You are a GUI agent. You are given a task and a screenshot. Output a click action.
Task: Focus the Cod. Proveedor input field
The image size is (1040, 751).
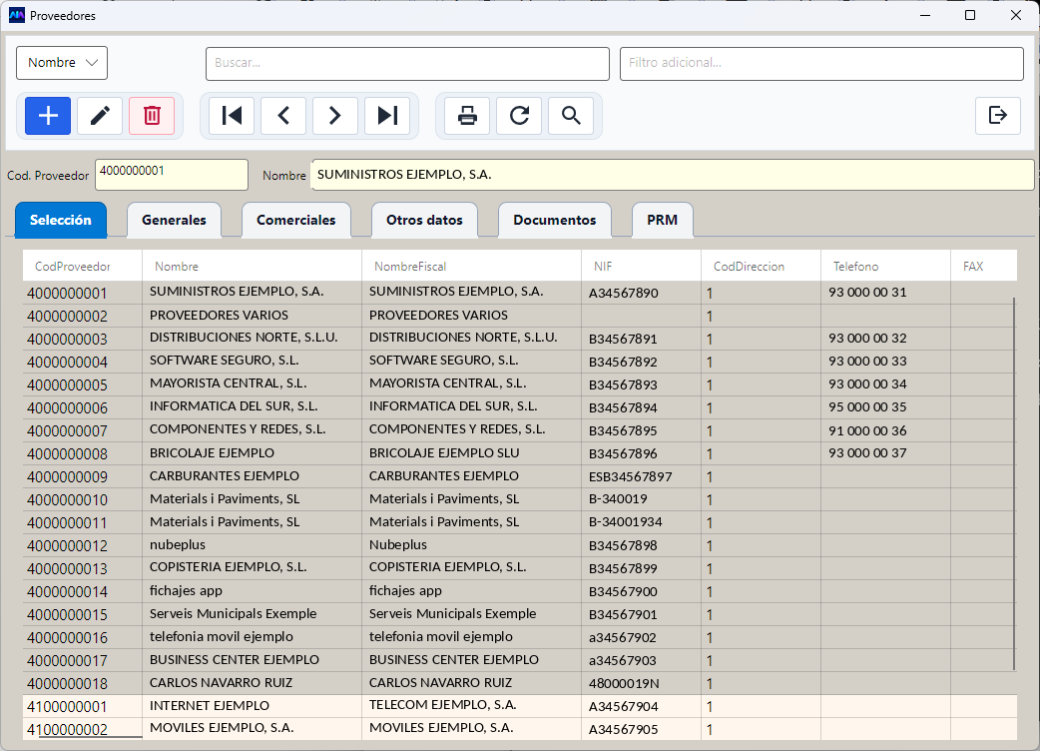[x=171, y=175]
